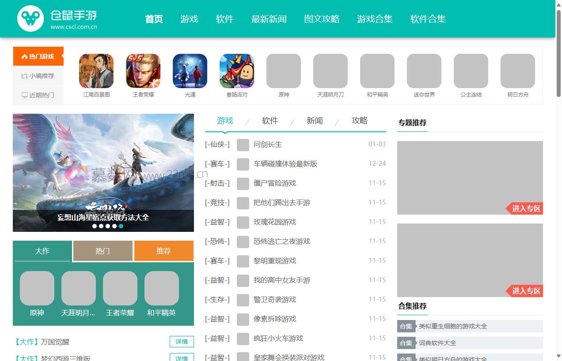Click the 迷你世界 hot game entry

pos(424,71)
